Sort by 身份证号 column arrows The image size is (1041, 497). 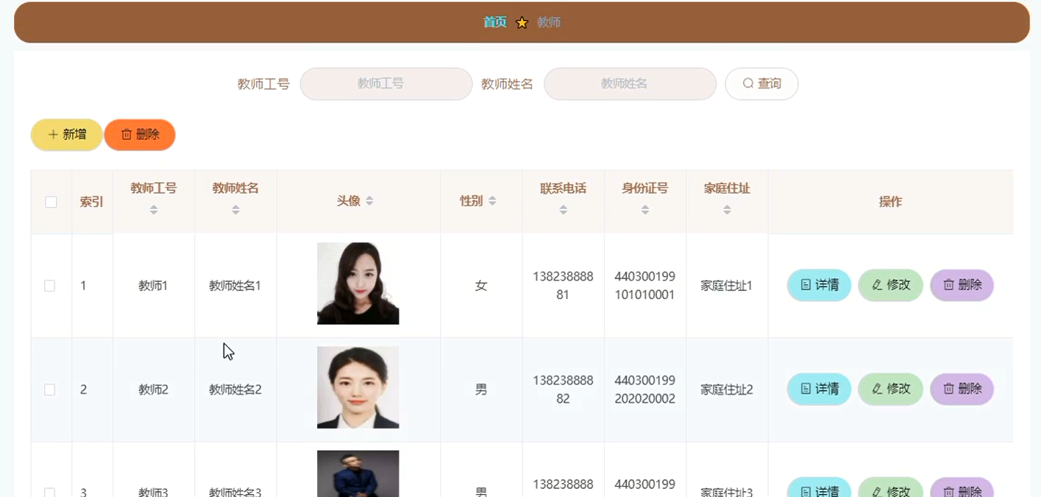pos(645,210)
